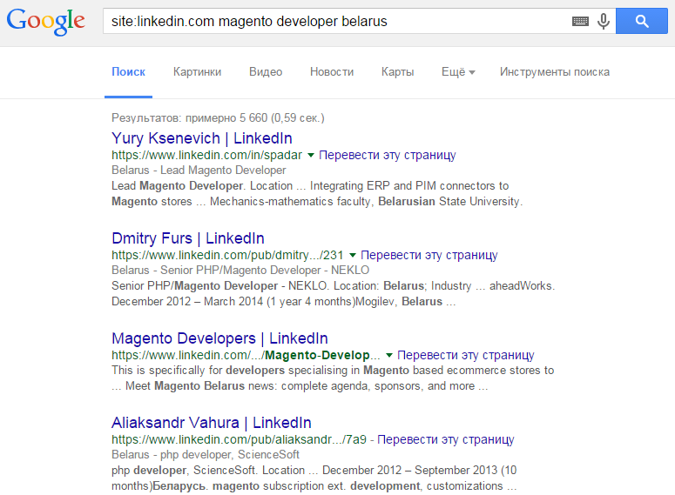Click the Google logo
The width and height of the screenshot is (675, 495).
tap(45, 22)
